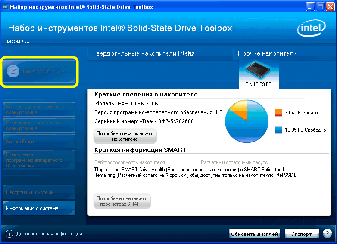Click the disk usage pie chart
The height and width of the screenshot is (244, 337).
[247, 121]
